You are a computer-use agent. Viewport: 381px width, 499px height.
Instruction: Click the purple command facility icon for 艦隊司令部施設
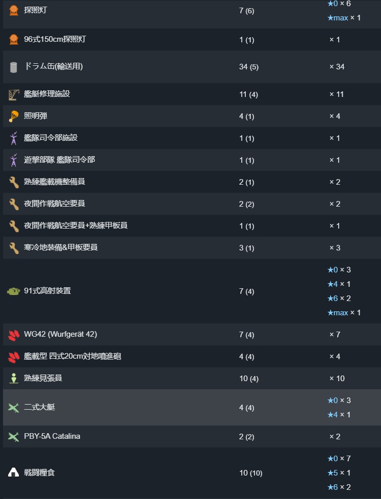coord(14,138)
